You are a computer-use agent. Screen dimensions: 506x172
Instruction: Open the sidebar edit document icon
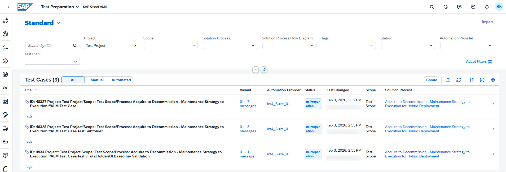click(x=5, y=115)
